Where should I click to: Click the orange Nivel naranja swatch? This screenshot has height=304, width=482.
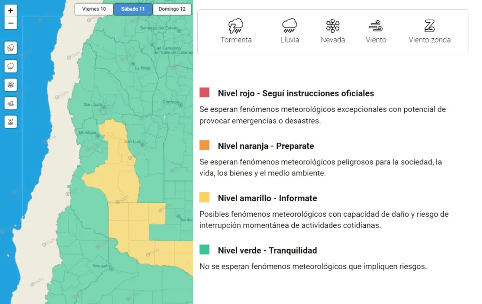click(x=204, y=146)
